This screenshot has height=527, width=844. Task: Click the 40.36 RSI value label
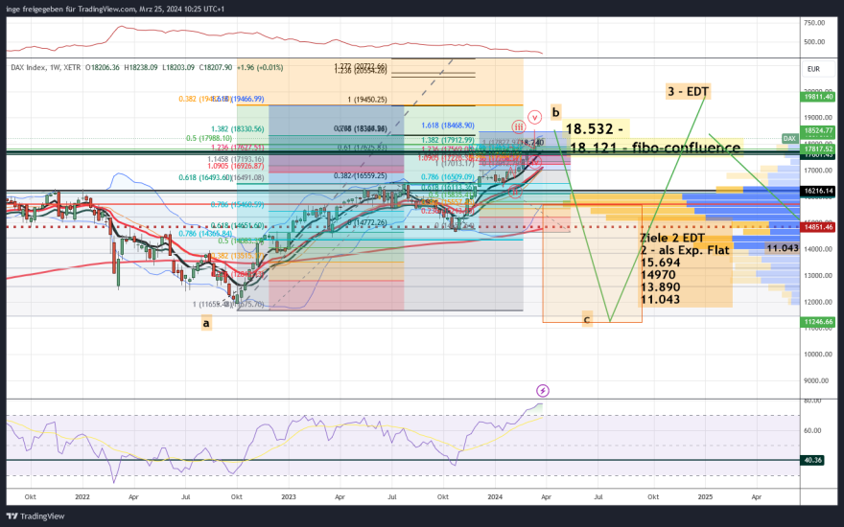click(x=813, y=460)
